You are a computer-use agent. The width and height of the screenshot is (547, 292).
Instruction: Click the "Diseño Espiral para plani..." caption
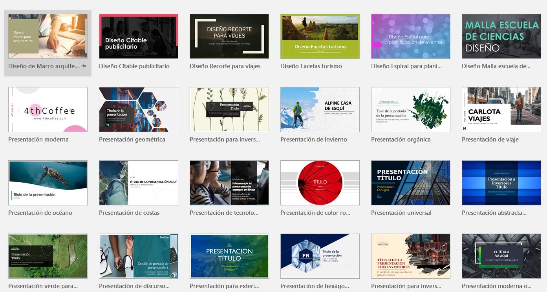point(406,66)
